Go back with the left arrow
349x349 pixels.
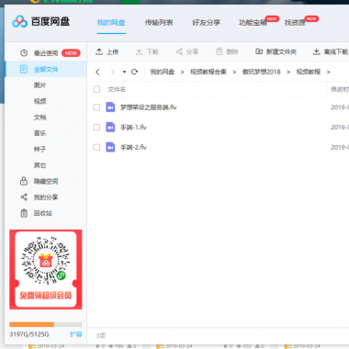(97, 72)
